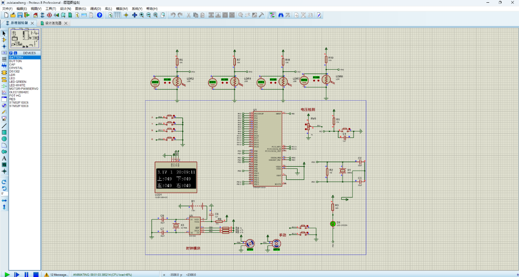Click the Save Project toolbar icon

20,15
